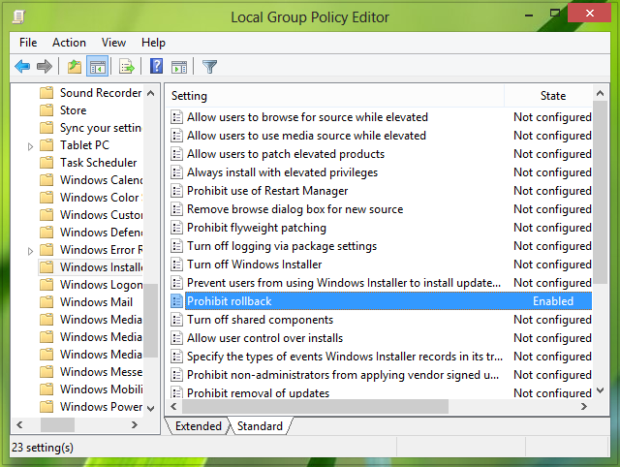
Task: Click the Filter funnel icon
Action: pos(209,67)
